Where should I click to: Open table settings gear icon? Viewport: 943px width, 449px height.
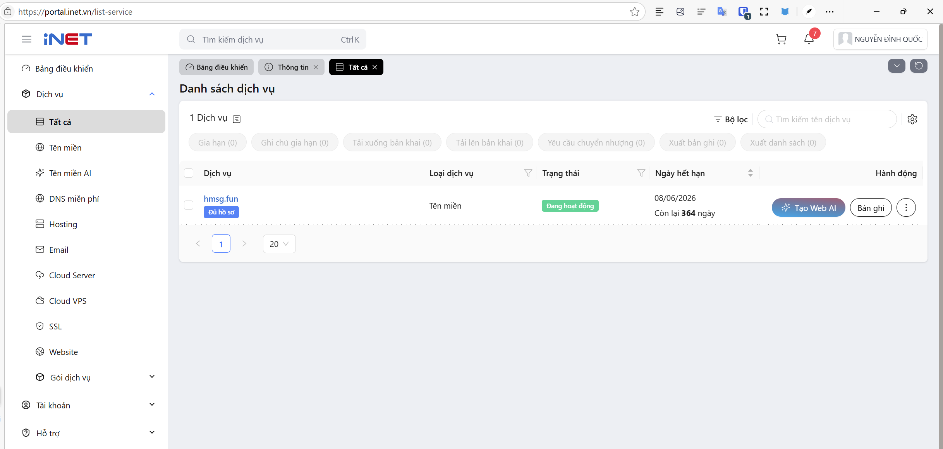[x=912, y=119]
